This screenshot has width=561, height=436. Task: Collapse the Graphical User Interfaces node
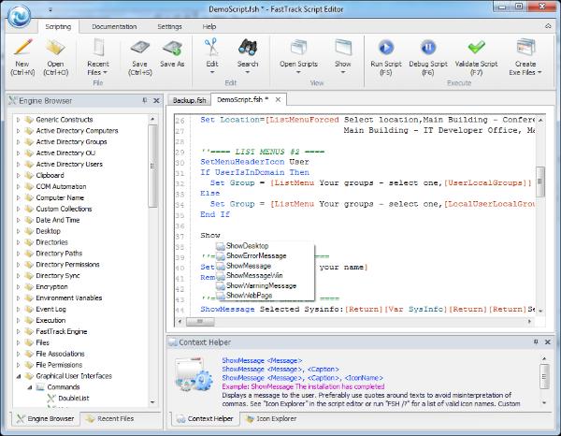18,374
